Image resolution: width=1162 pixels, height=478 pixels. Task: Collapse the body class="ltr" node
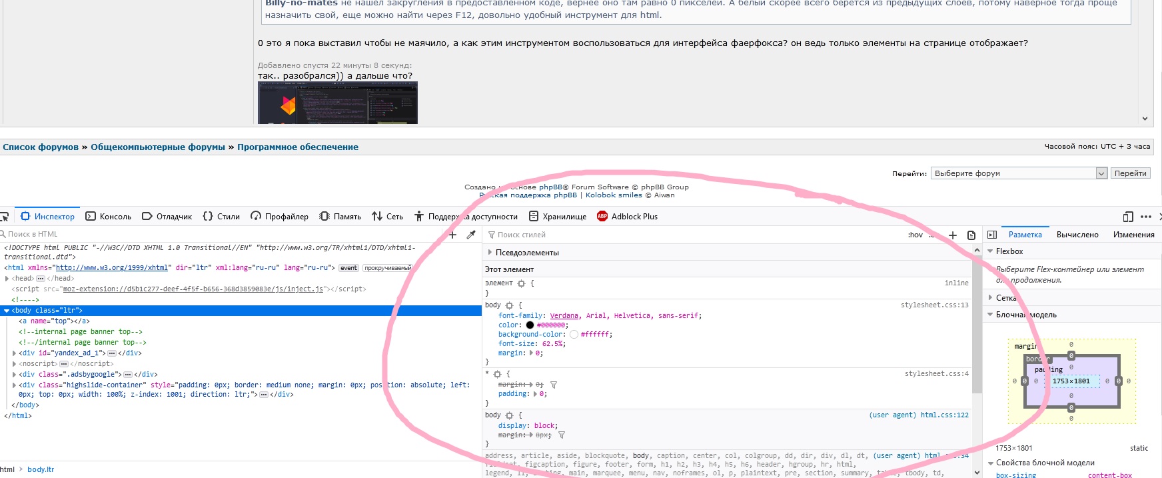point(7,311)
